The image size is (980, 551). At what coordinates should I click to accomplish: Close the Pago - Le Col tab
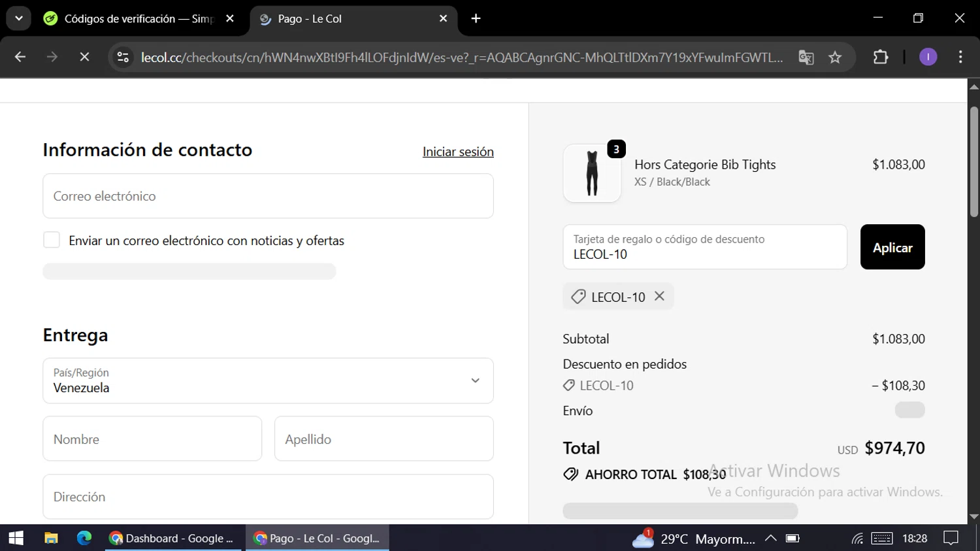444,19
